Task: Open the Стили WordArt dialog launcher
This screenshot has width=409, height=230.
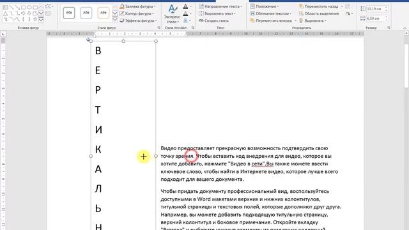Action: tap(193, 27)
